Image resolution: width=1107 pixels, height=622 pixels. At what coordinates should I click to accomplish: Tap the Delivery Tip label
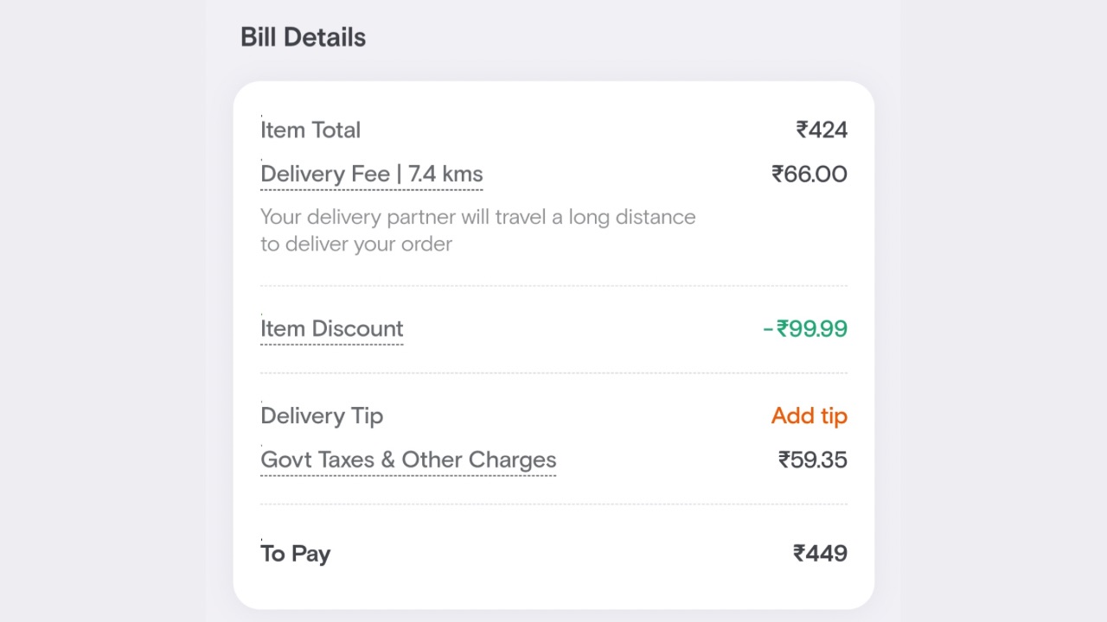pos(322,416)
